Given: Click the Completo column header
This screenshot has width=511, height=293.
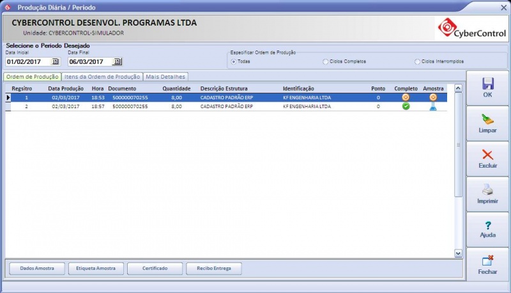Looking at the screenshot, I should (x=406, y=88).
